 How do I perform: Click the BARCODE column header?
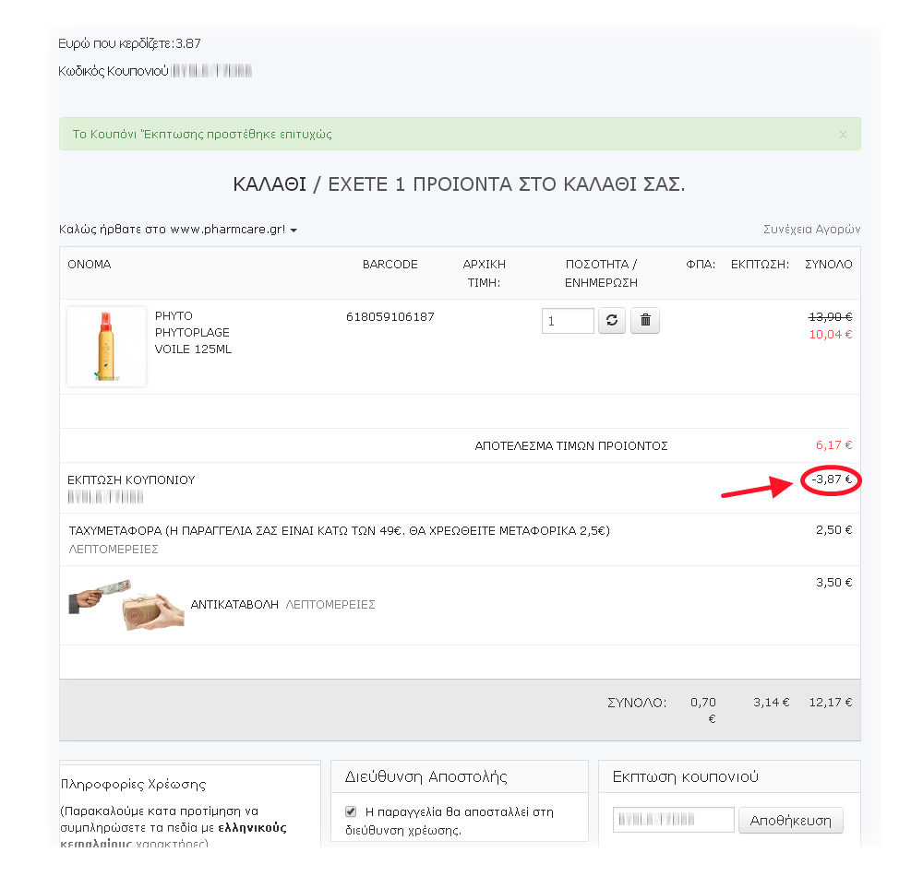[x=390, y=265]
